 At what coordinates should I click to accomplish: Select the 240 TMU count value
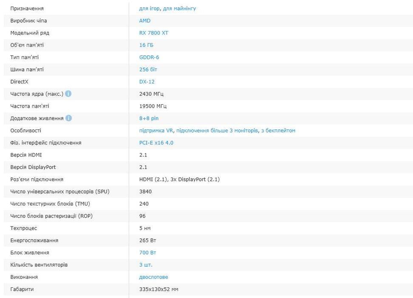coord(144,204)
